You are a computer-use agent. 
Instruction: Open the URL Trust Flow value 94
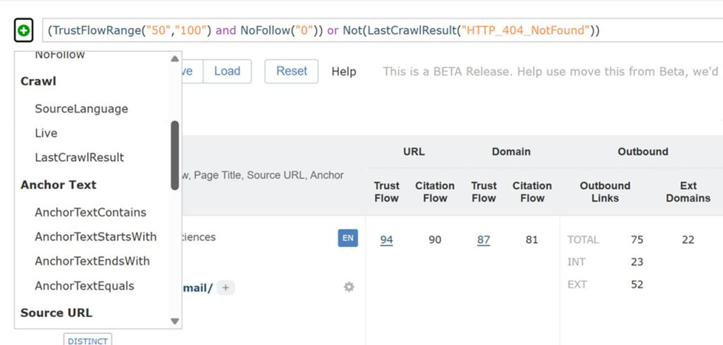pos(386,239)
